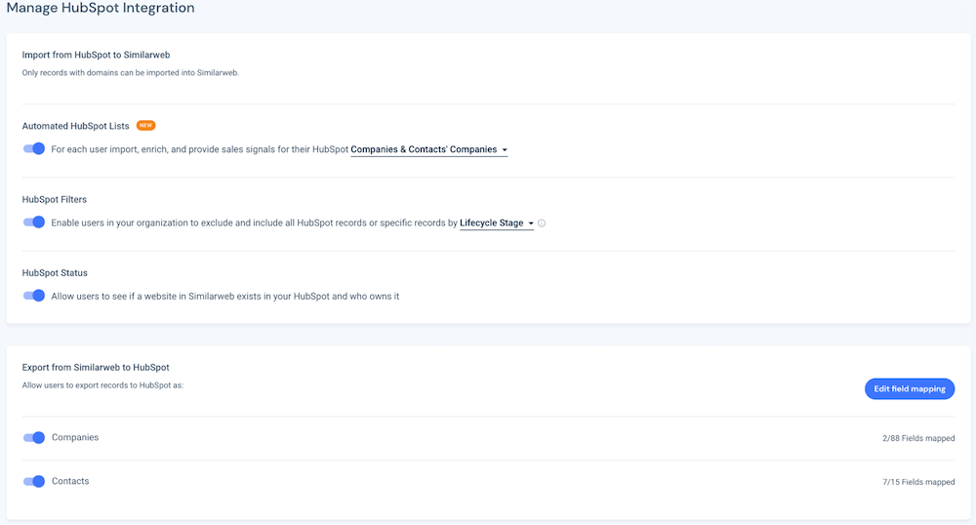Toggle off Automated HubSpot Lists switch
976x525 pixels.
33,148
